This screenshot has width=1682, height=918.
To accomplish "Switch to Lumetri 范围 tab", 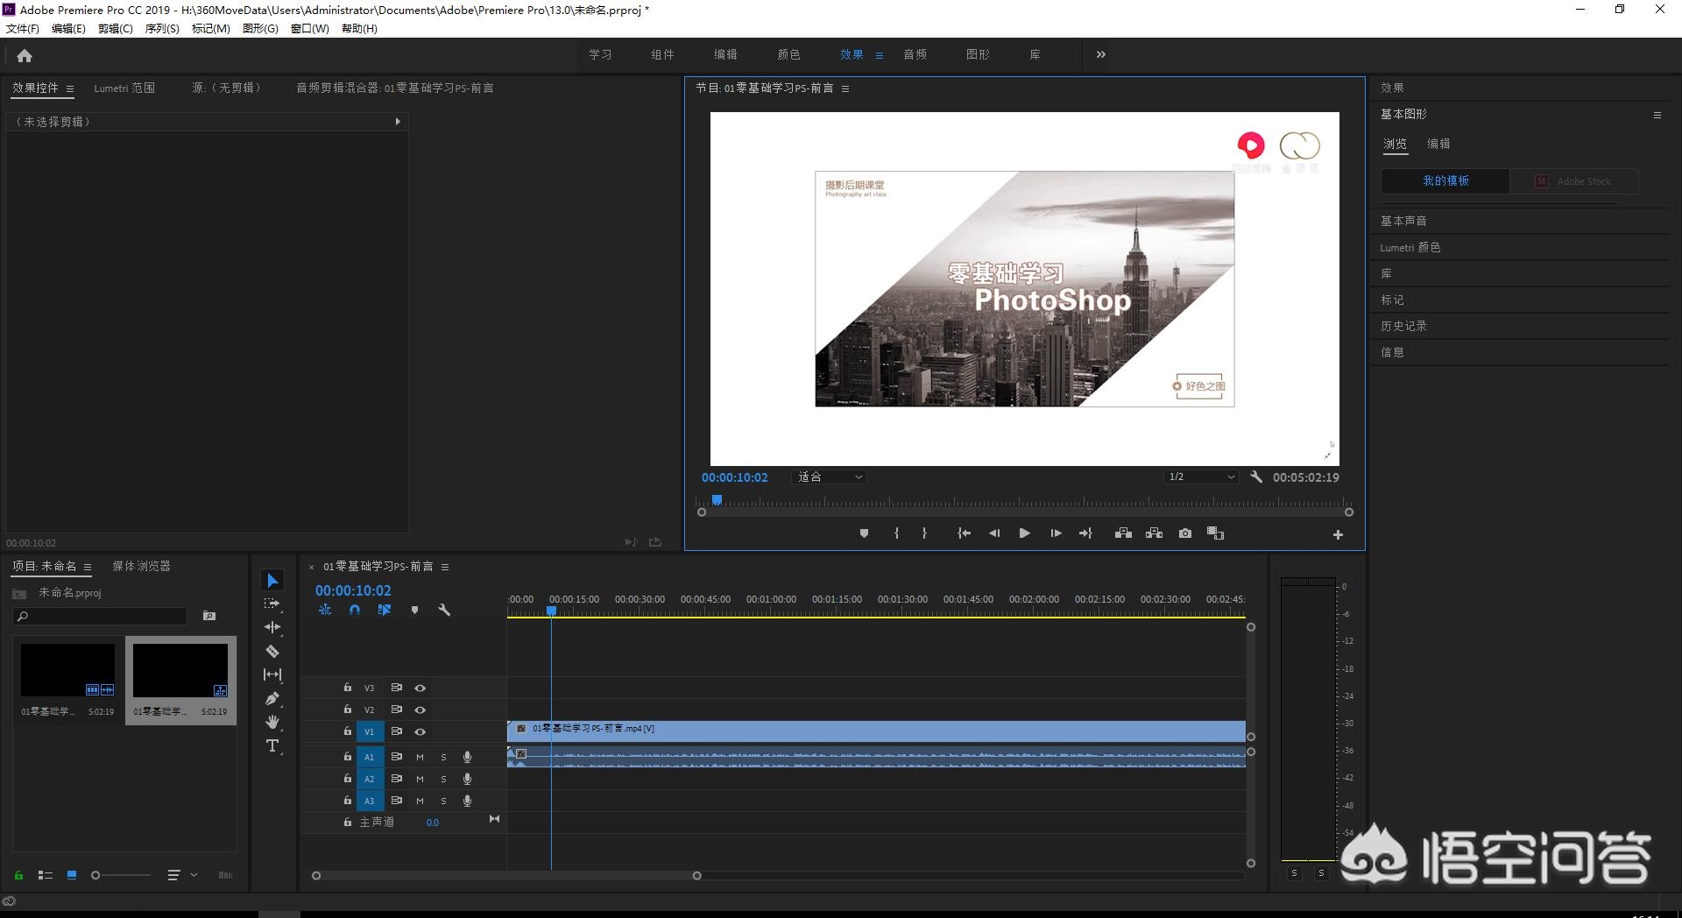I will [124, 88].
